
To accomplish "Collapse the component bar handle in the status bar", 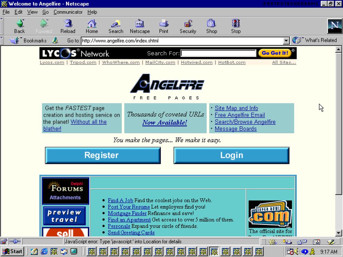I will (263, 242).
